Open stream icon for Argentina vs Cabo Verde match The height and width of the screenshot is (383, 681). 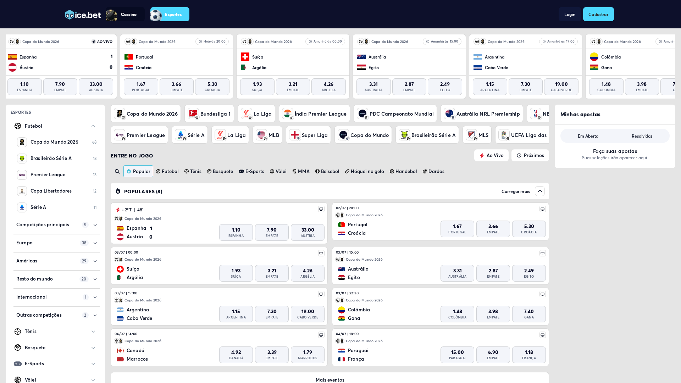[321, 294]
